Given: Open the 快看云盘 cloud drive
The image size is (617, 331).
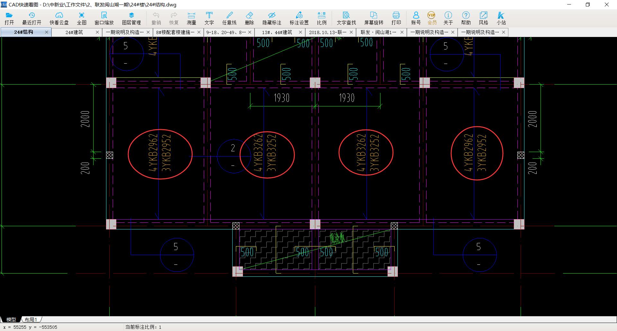Looking at the screenshot, I should pyautogui.click(x=59, y=18).
